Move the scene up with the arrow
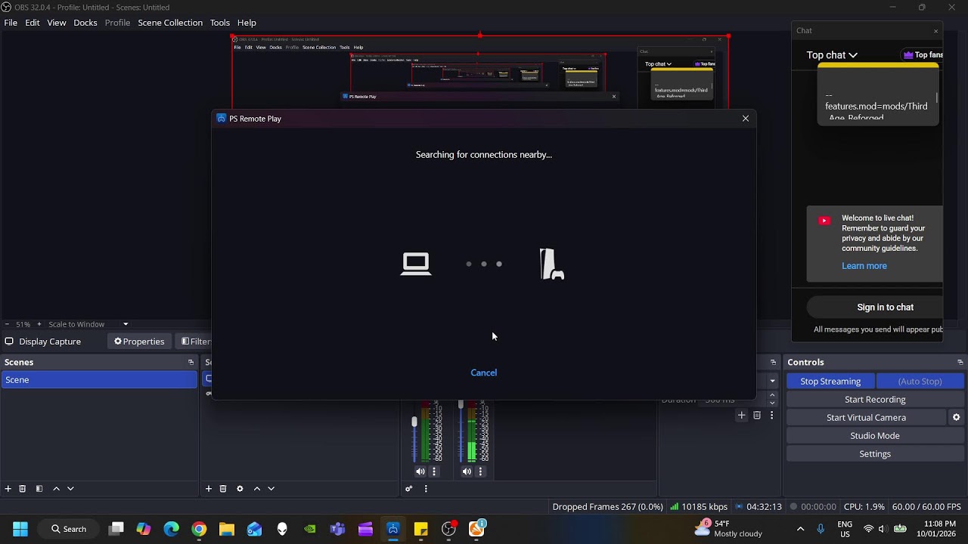 point(56,489)
